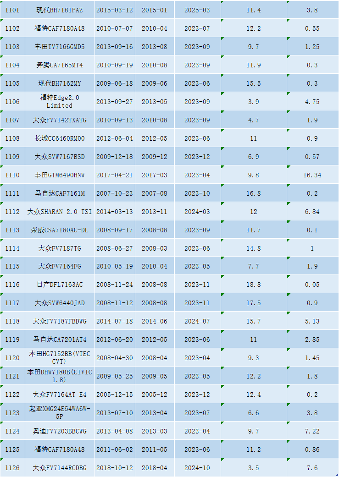Select value 4.7 in row 1107
Screen dimensions: 339x477
(x=254, y=120)
